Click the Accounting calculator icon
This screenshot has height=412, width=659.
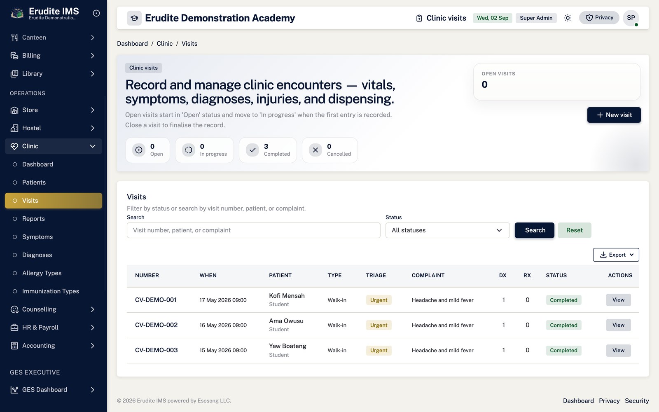click(x=14, y=346)
